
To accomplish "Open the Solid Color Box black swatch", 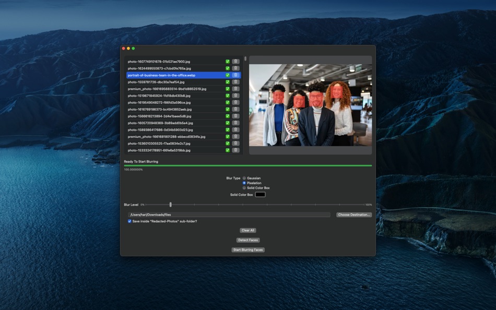I will tap(260, 195).
